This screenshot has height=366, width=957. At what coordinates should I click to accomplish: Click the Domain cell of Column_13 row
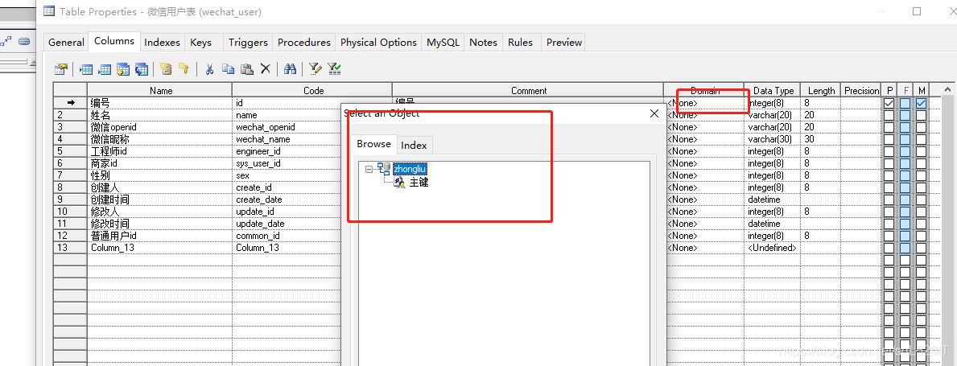(x=703, y=248)
